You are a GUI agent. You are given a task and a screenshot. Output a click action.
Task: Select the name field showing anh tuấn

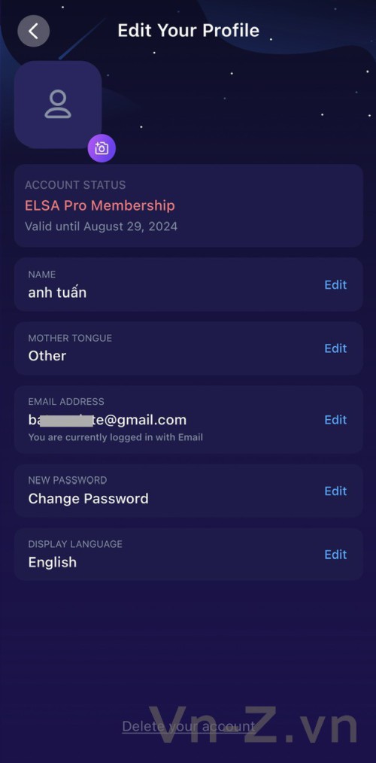click(x=188, y=284)
